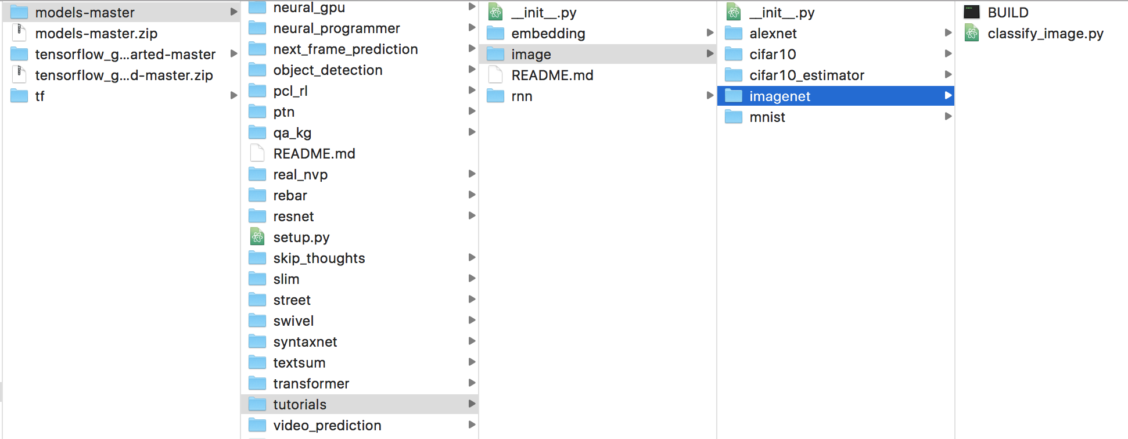Click the tf folder icon
Viewport: 1128px width, 439px height.
click(x=19, y=96)
